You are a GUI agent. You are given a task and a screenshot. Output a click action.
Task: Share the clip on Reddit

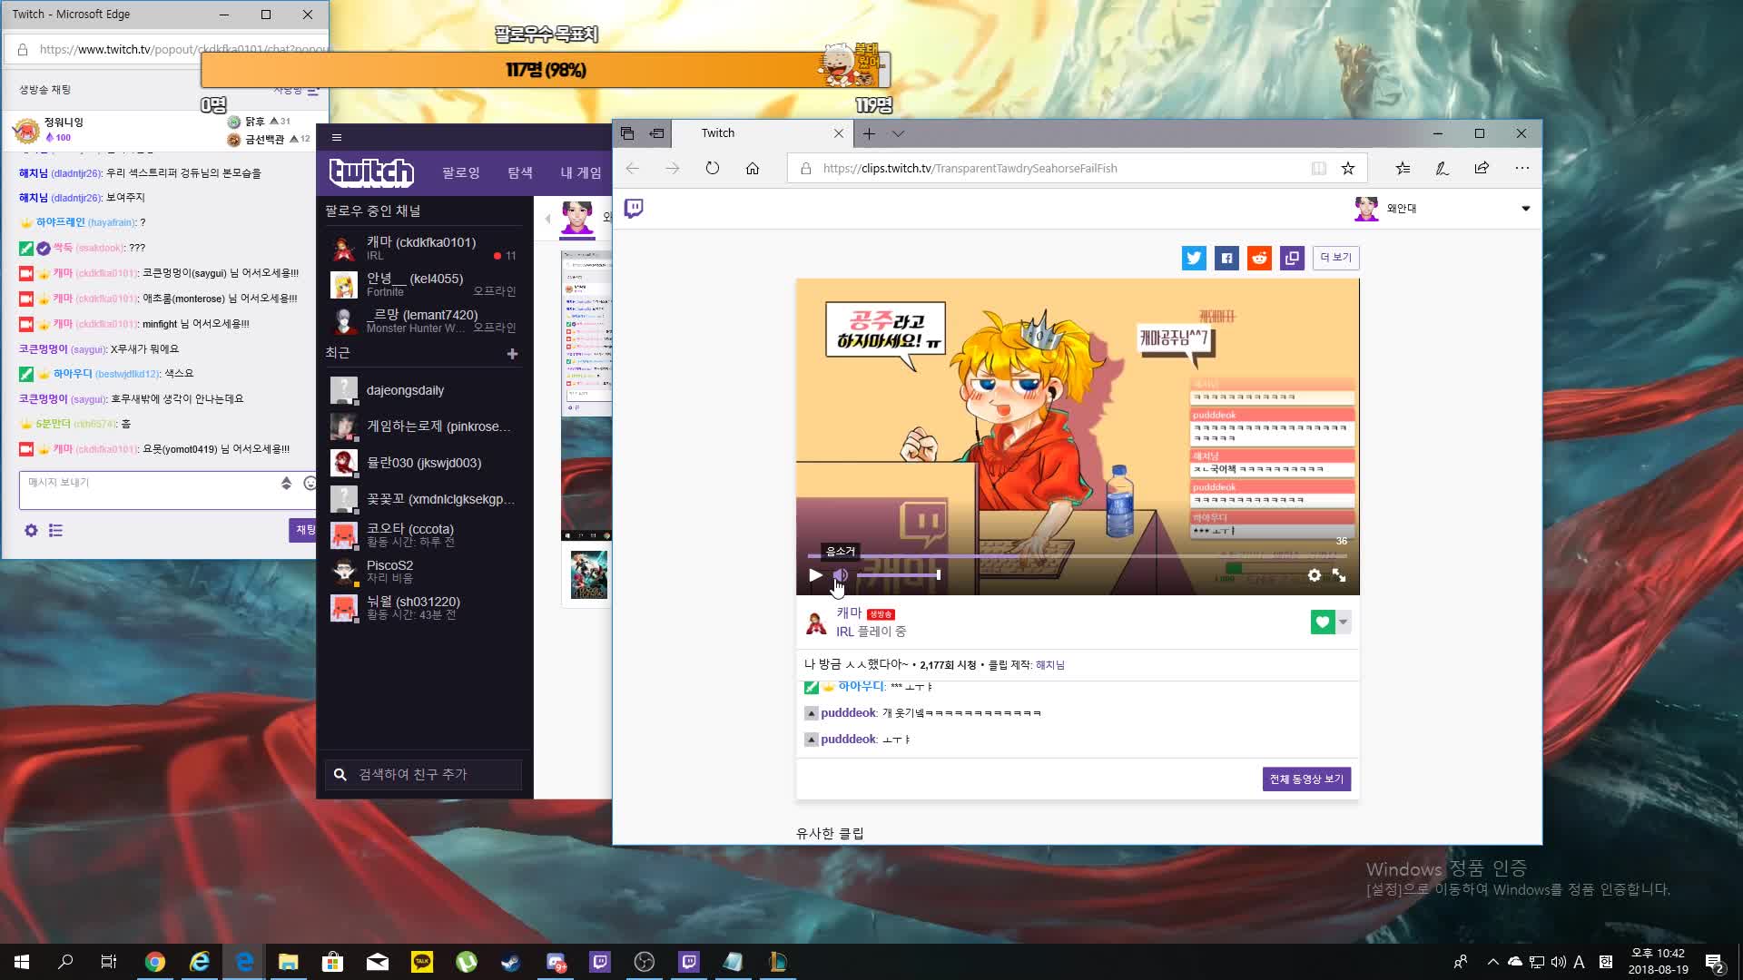1259,258
